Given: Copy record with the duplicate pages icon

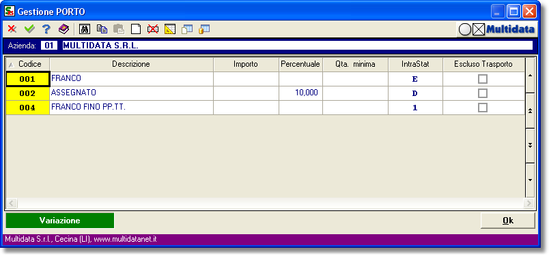Looking at the screenshot, I should coord(102,29).
